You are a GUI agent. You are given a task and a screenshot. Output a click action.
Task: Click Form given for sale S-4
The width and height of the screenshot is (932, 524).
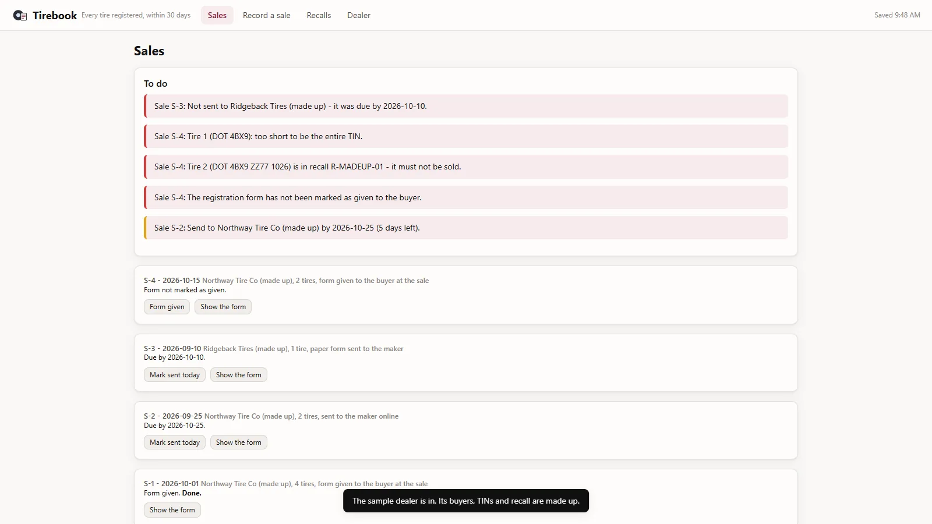point(167,307)
